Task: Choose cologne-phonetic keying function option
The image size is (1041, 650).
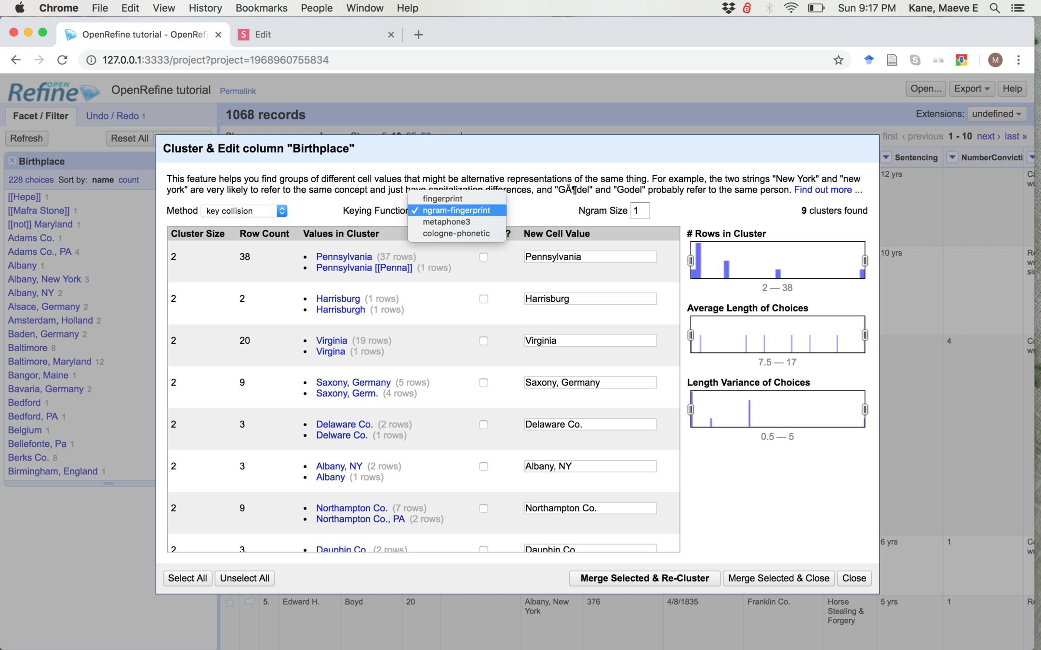Action: tap(455, 234)
